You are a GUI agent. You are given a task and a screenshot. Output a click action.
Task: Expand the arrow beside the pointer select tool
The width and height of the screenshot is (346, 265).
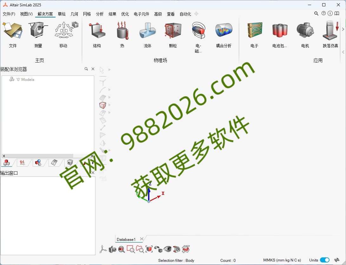click(109, 70)
